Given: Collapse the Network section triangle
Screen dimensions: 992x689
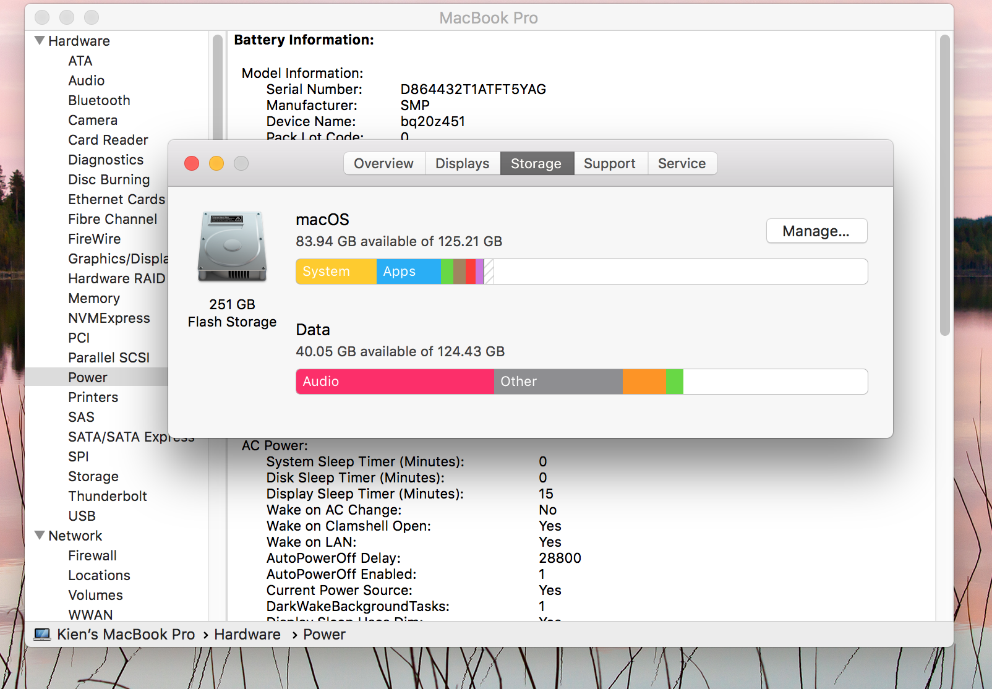Looking at the screenshot, I should point(40,536).
